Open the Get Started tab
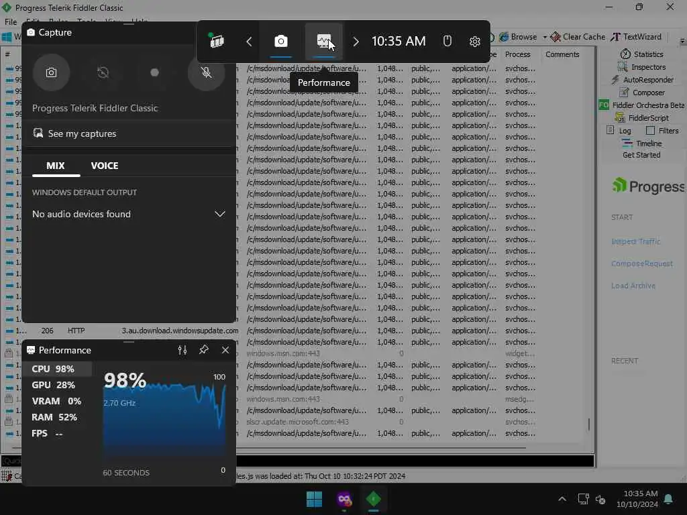687x515 pixels. (641, 155)
